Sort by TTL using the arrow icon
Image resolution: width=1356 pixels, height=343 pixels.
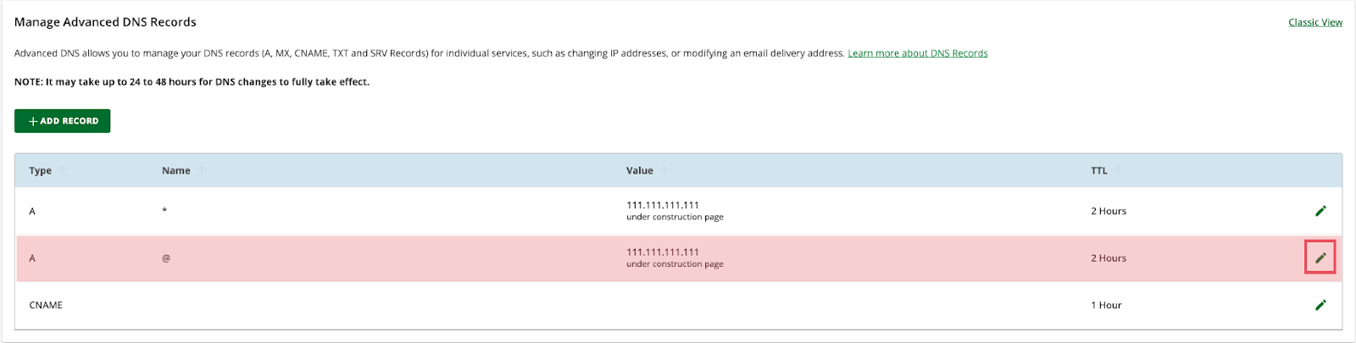pyautogui.click(x=1119, y=170)
